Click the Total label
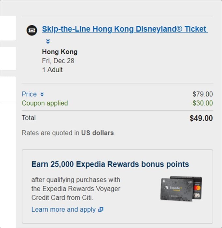 click(x=29, y=118)
